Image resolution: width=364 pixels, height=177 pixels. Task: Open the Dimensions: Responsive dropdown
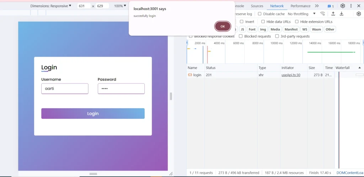point(50,6)
